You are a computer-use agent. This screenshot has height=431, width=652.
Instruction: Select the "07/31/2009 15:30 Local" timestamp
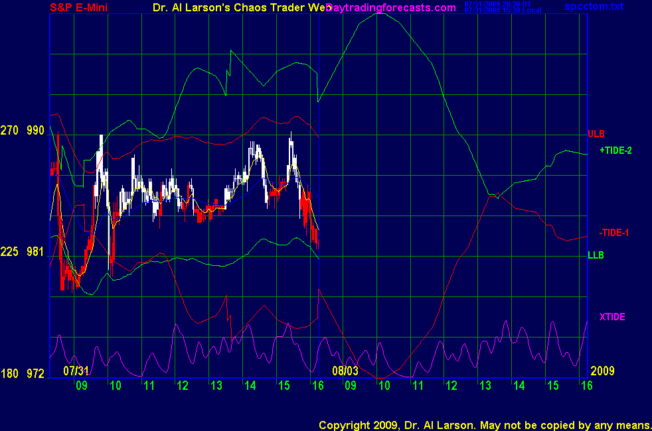click(x=503, y=11)
